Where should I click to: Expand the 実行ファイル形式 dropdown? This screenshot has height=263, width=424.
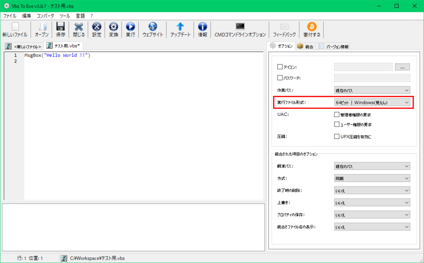[x=372, y=102]
